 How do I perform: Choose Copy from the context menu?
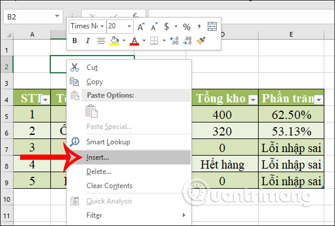click(x=128, y=82)
